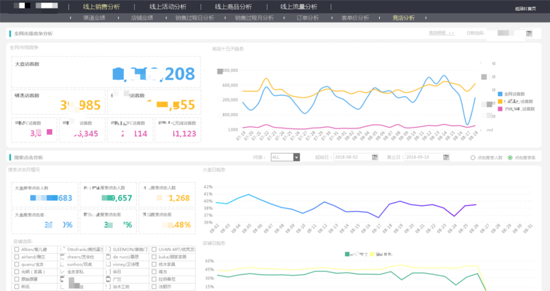Screen dimensions: 550x291
Task: Switch to the 竞店分析 tab
Action: (x=403, y=18)
